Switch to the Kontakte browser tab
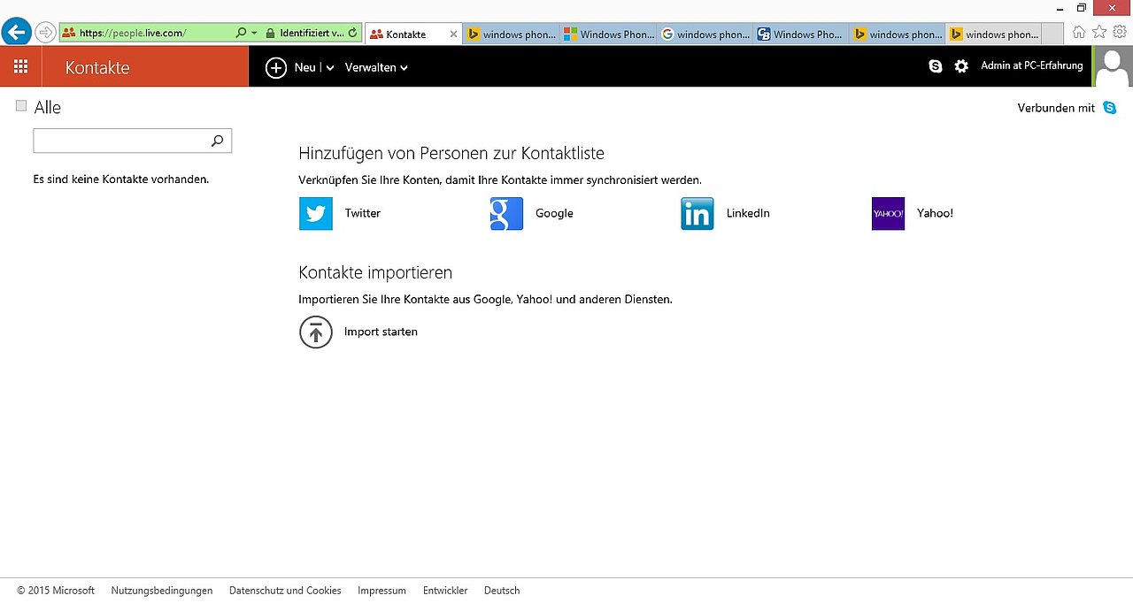 412,34
